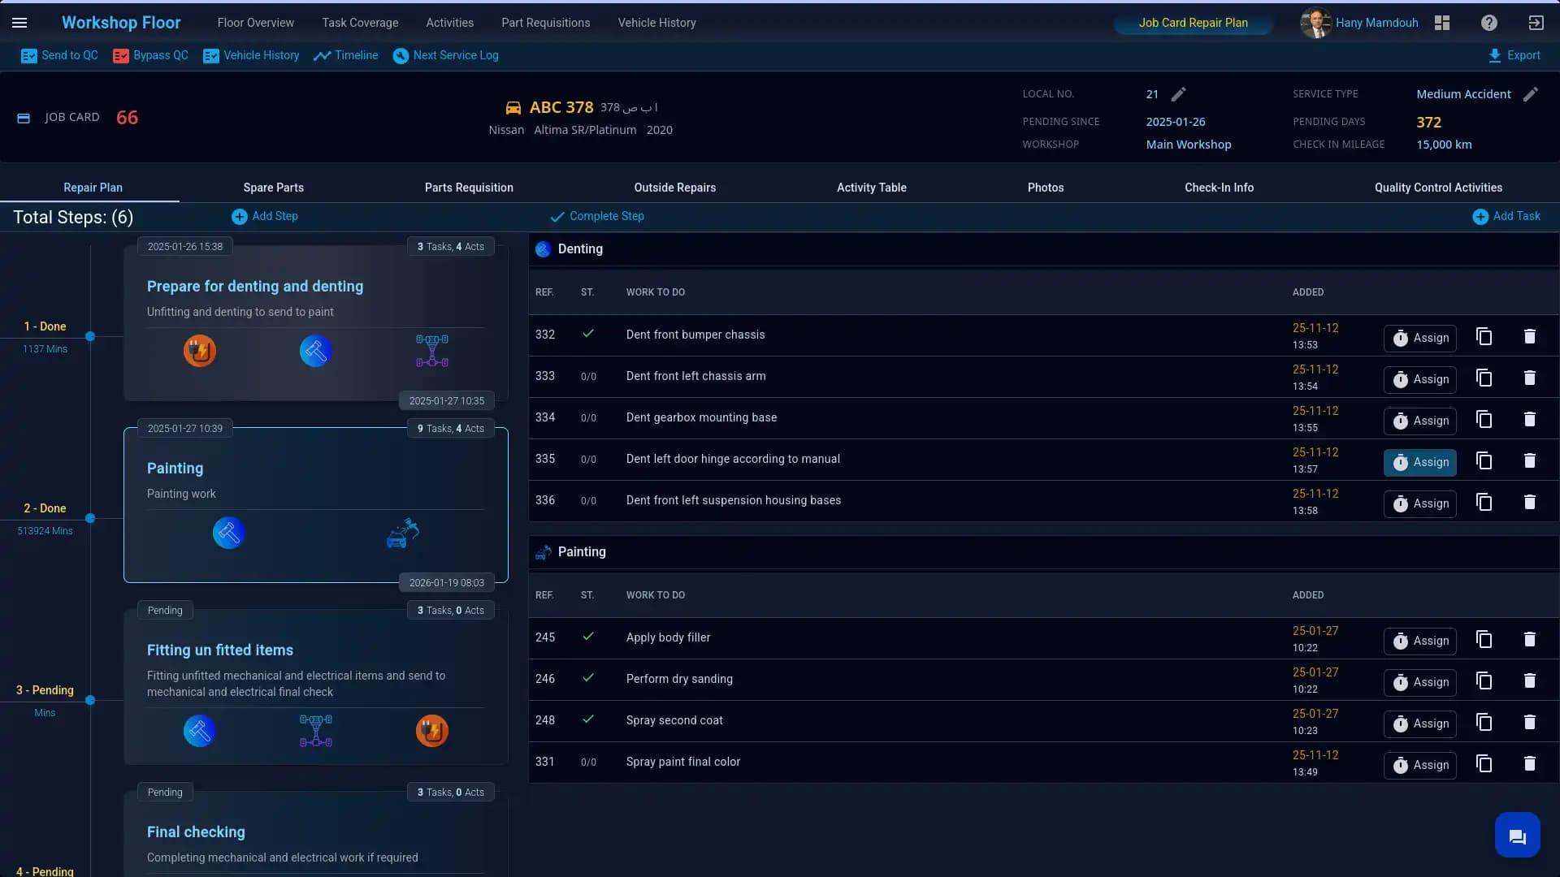The height and width of the screenshot is (877, 1560).
Task: Click the Next Service Log wrench icon
Action: (x=401, y=55)
